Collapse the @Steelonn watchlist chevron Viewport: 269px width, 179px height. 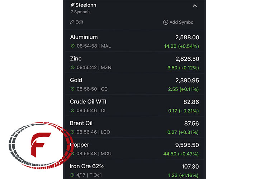point(194,6)
